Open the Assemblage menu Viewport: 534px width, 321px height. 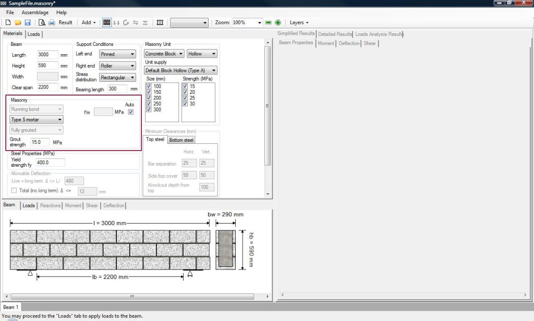click(x=34, y=12)
